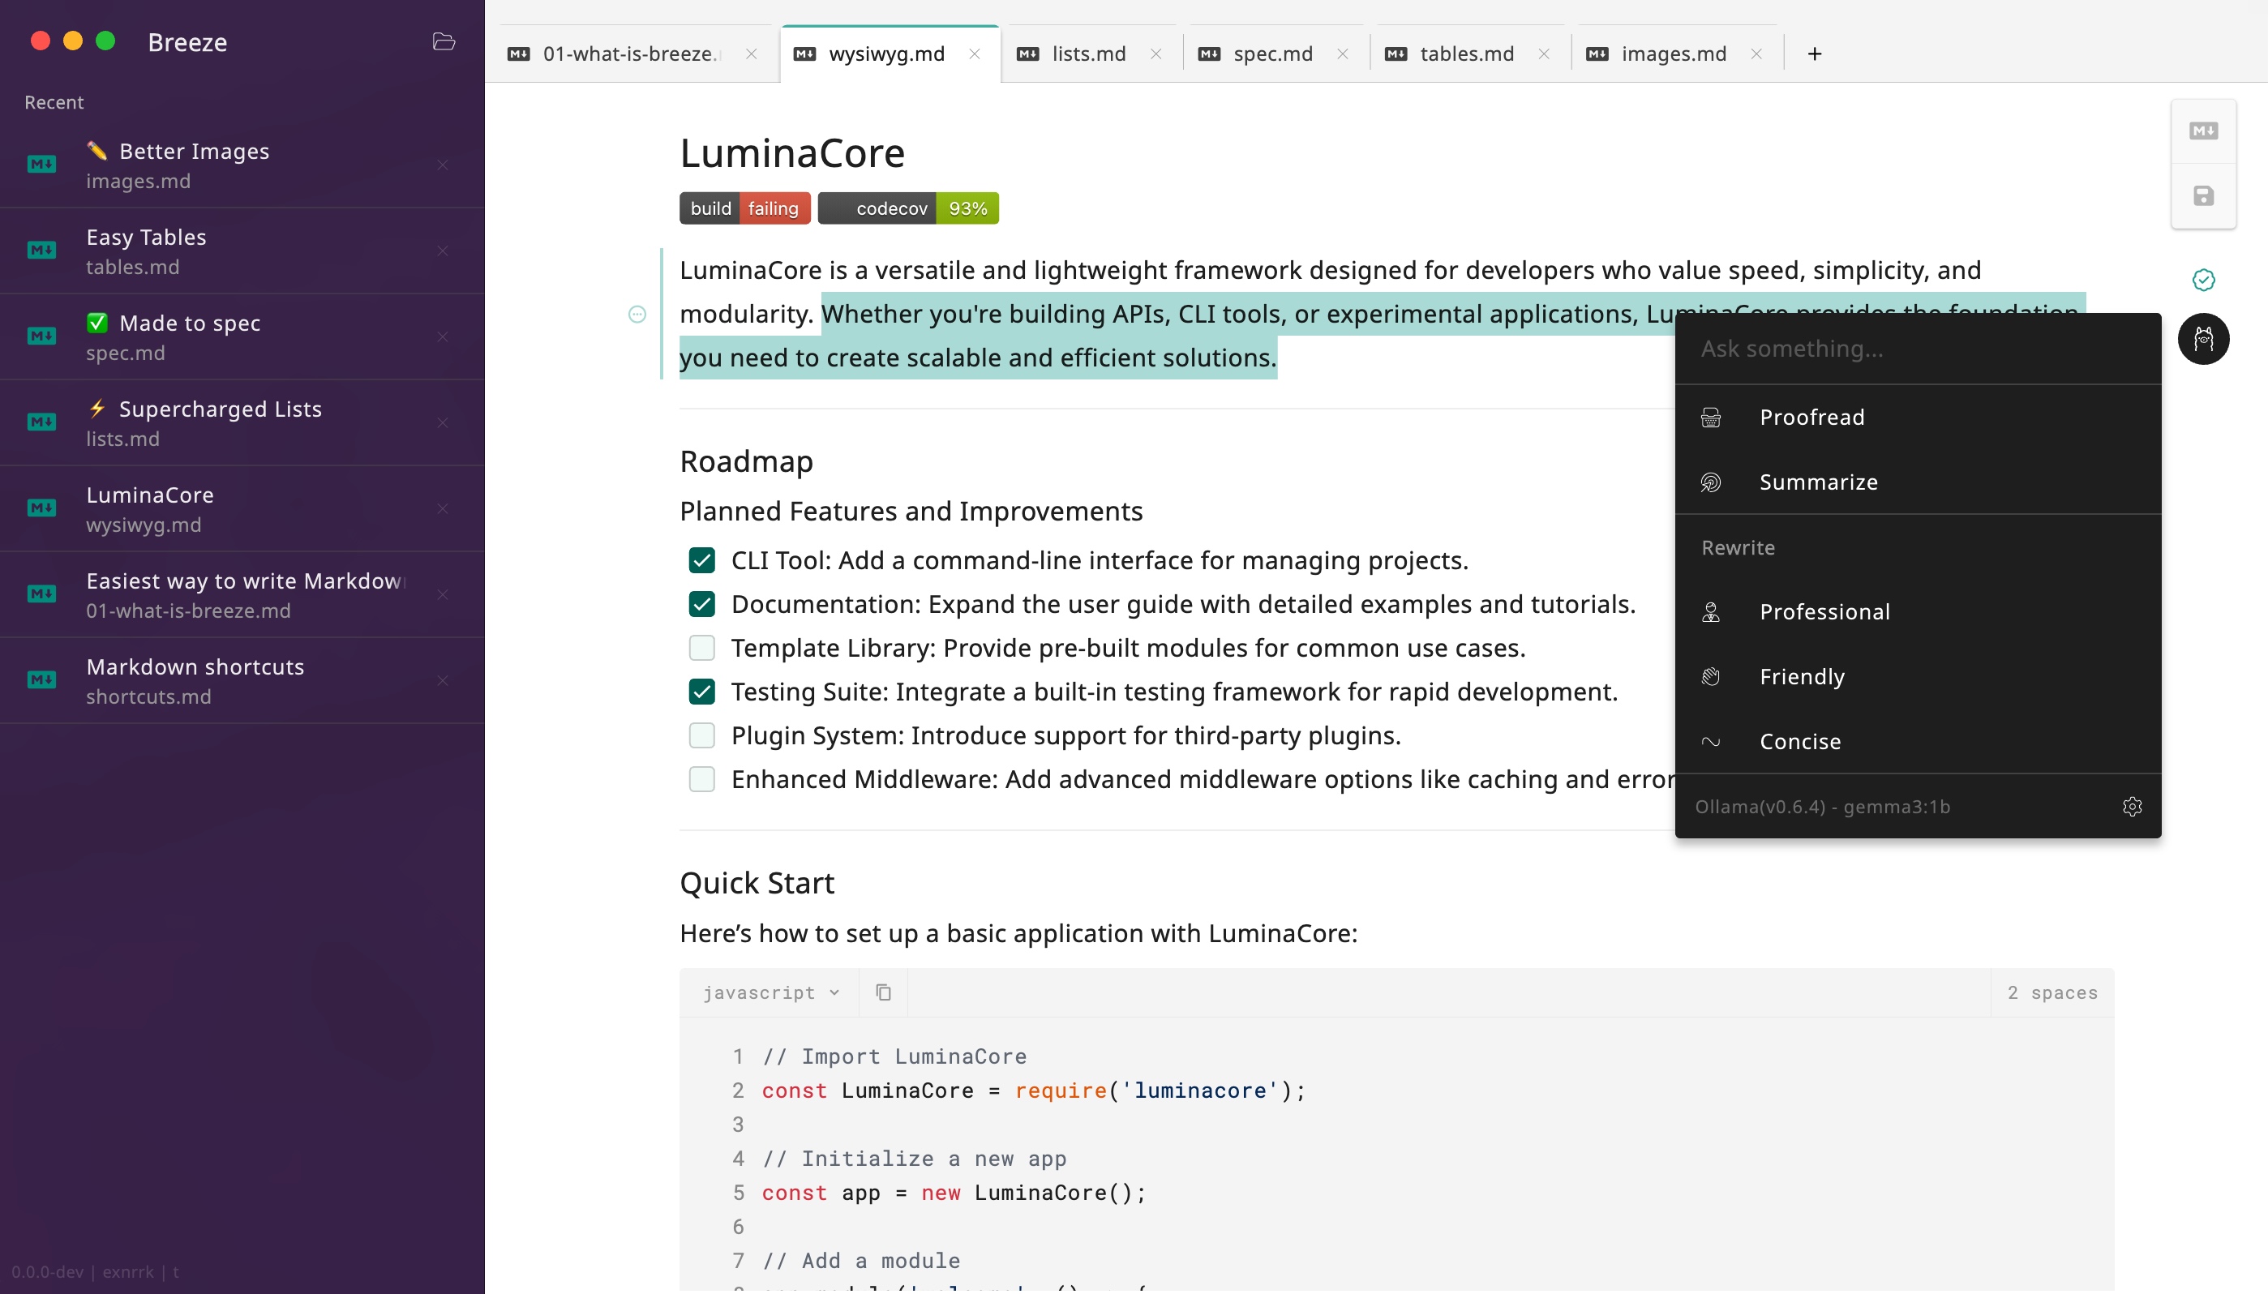Enable the Template Library checkbox
This screenshot has width=2268, height=1294.
[x=702, y=647]
